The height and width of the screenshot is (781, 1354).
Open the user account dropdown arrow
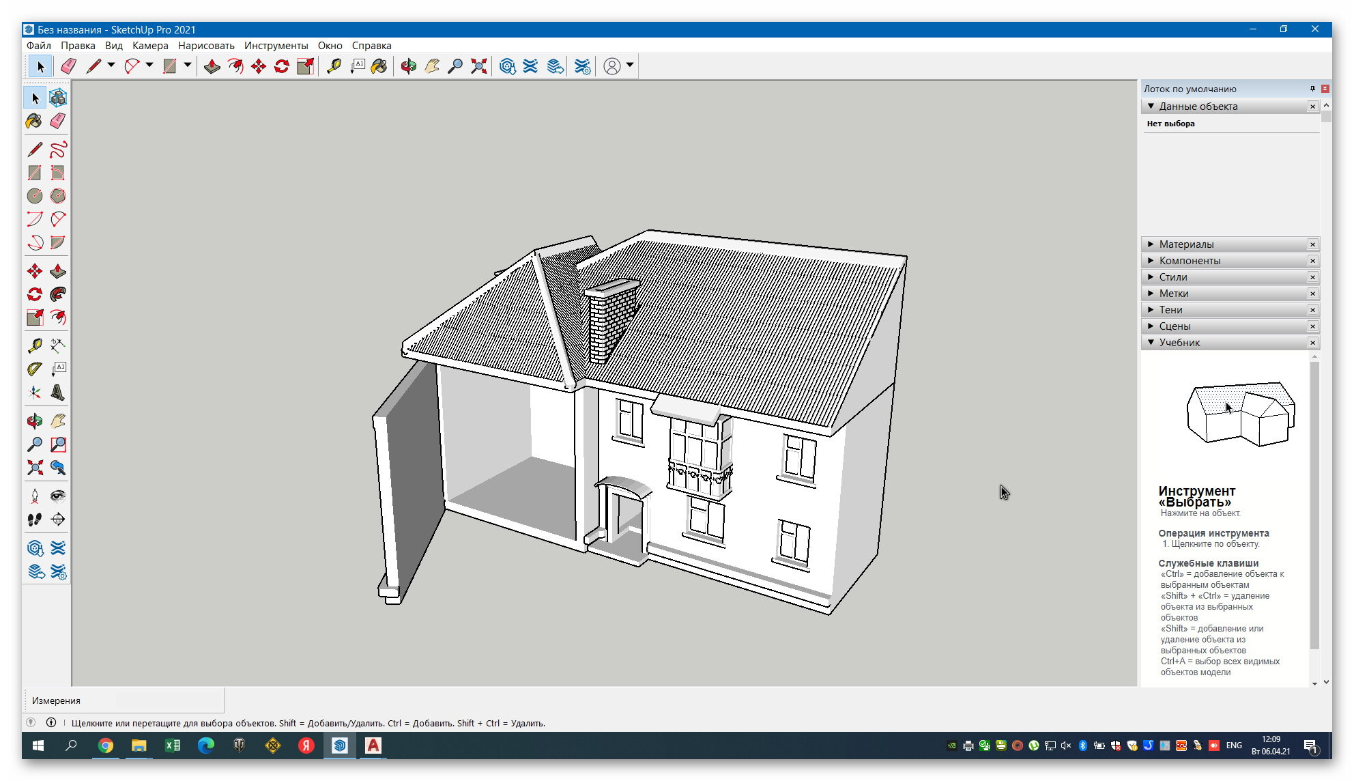(x=630, y=66)
